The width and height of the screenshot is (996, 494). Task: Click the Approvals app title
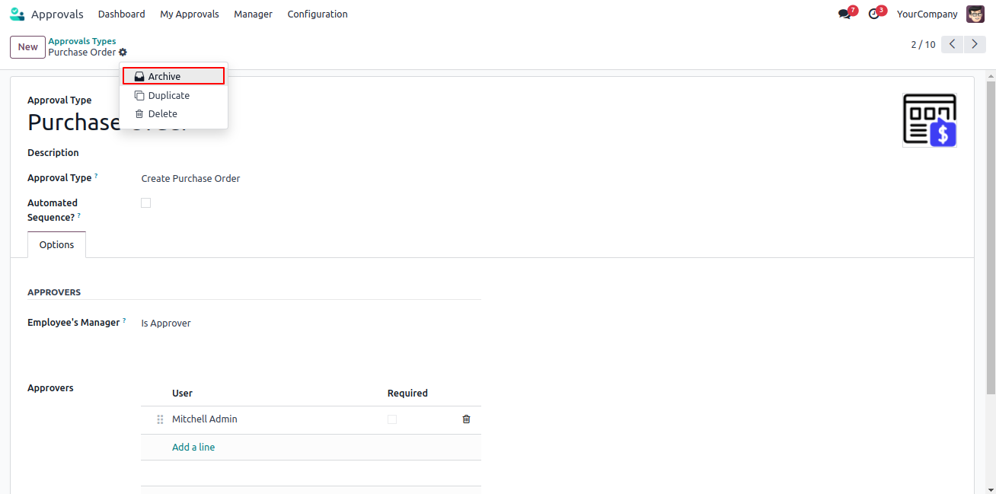[57, 14]
